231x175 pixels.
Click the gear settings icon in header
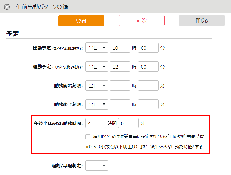(x=7, y=7)
